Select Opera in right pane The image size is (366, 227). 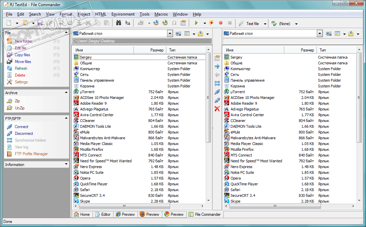[x=236, y=178]
